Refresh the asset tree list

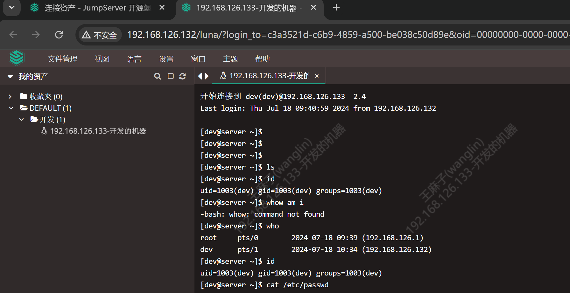[x=182, y=76]
